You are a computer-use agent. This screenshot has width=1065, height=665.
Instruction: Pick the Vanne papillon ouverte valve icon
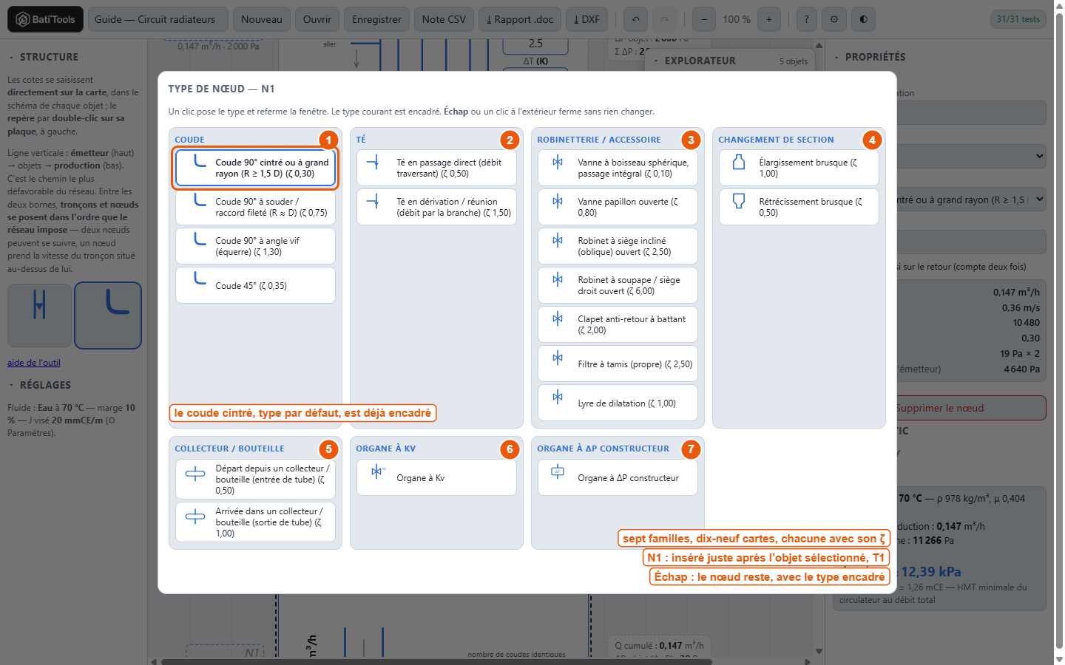558,200
